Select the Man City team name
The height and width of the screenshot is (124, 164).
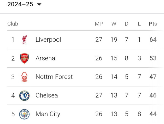point(48,114)
